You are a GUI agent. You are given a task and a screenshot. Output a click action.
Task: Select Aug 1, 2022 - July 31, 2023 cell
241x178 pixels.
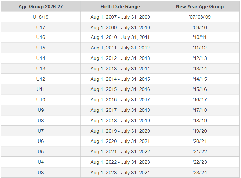pyautogui.click(x=120, y=162)
